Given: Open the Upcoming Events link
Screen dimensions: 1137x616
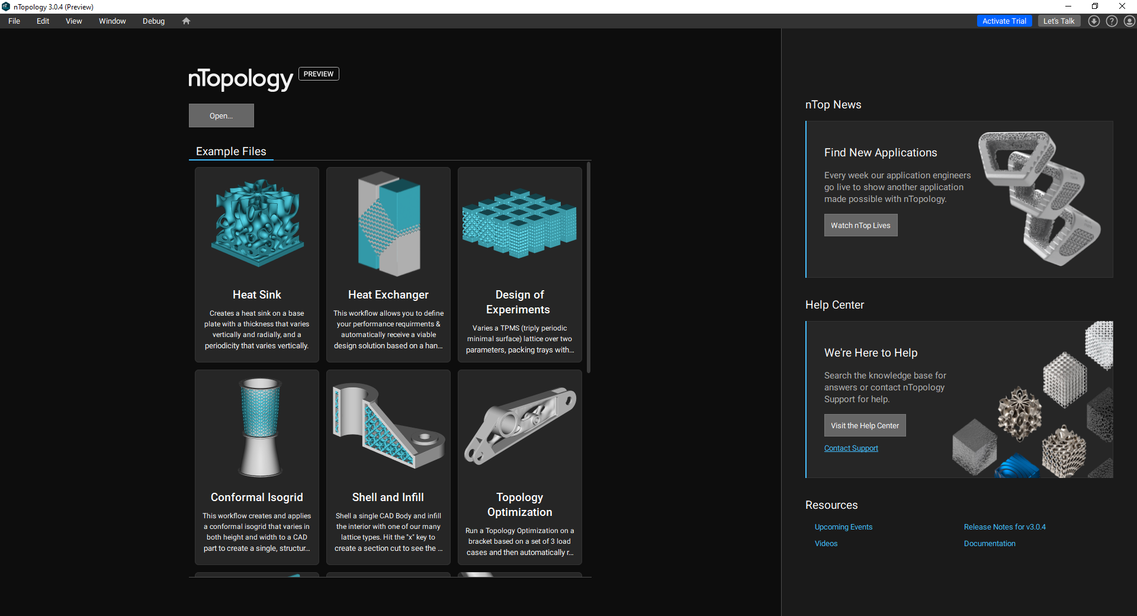Looking at the screenshot, I should point(843,527).
